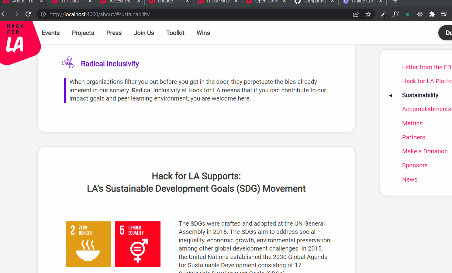Image resolution: width=452 pixels, height=273 pixels.
Task: Open the React developer tools extension icon
Action: click(420, 14)
